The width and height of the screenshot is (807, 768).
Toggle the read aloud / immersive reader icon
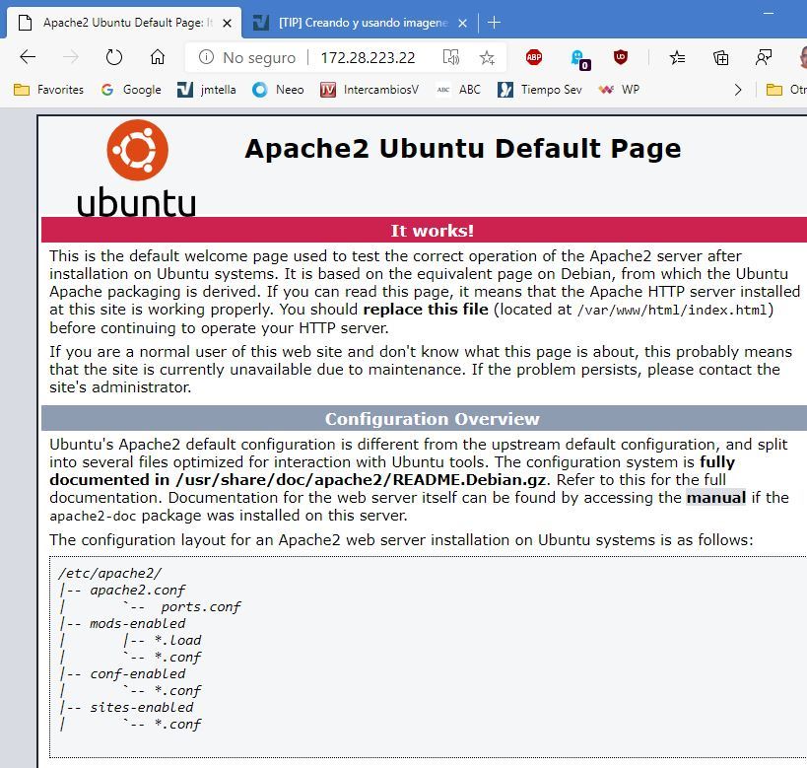(x=451, y=57)
